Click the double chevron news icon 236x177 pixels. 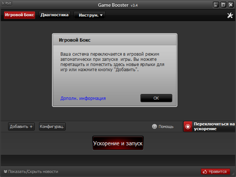[6, 171]
